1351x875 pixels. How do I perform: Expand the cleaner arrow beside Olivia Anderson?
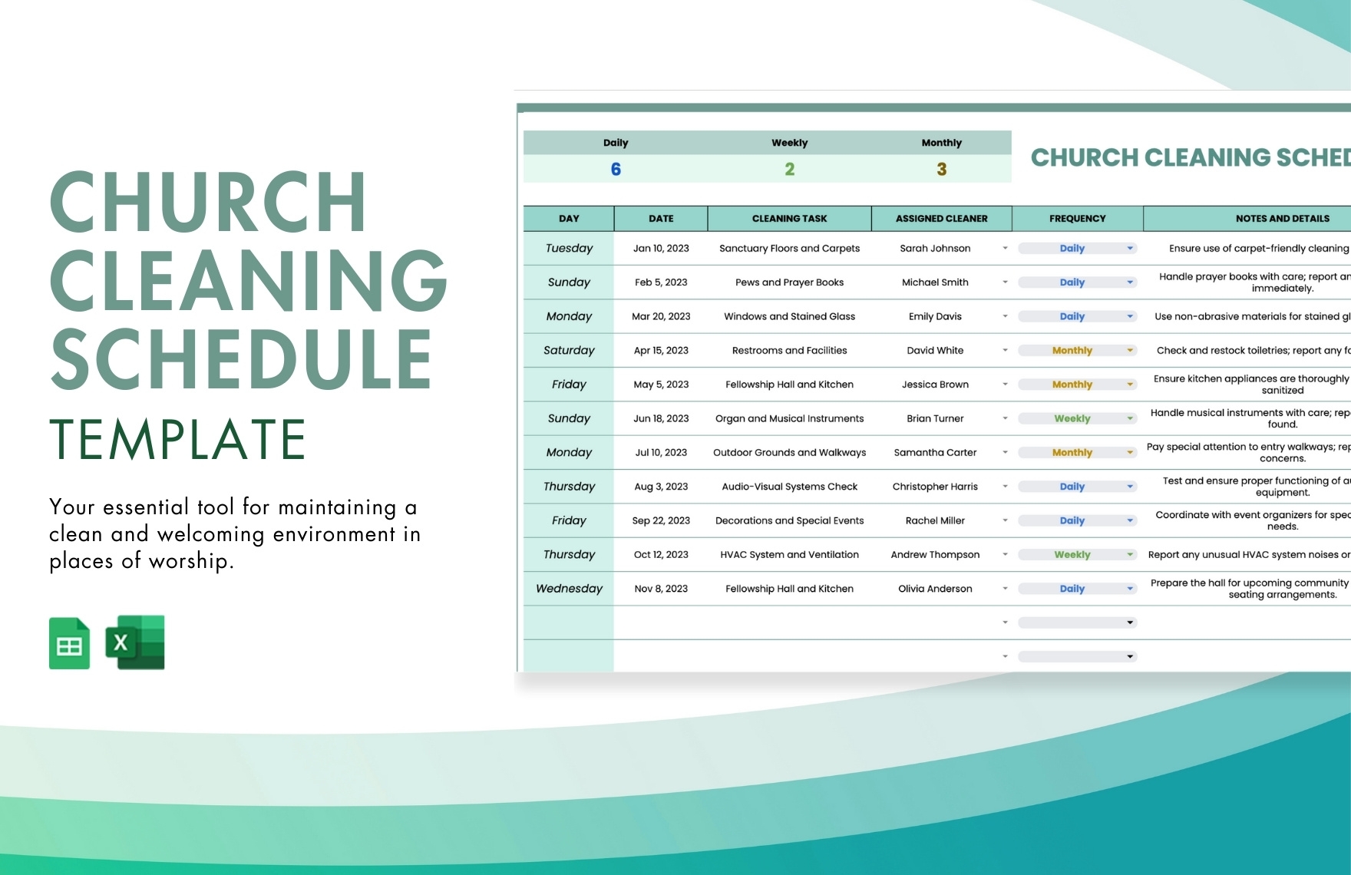1005,589
